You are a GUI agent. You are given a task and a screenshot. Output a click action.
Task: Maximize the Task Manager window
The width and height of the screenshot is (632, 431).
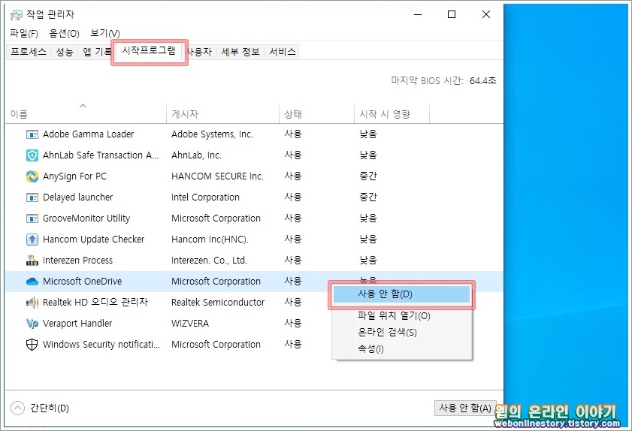coord(452,15)
